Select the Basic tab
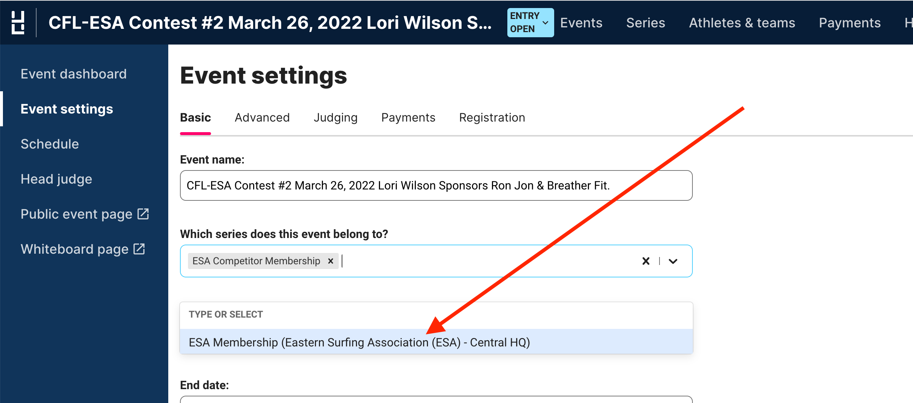Image resolution: width=913 pixels, height=403 pixels. point(195,118)
